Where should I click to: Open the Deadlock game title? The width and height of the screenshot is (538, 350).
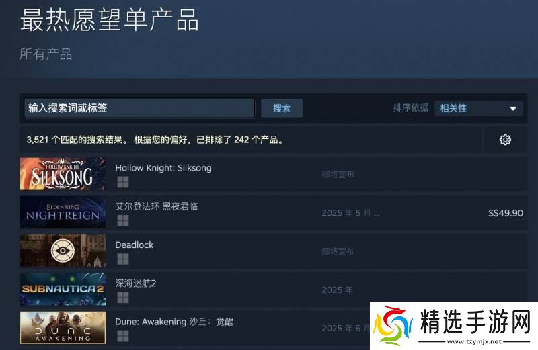[134, 245]
